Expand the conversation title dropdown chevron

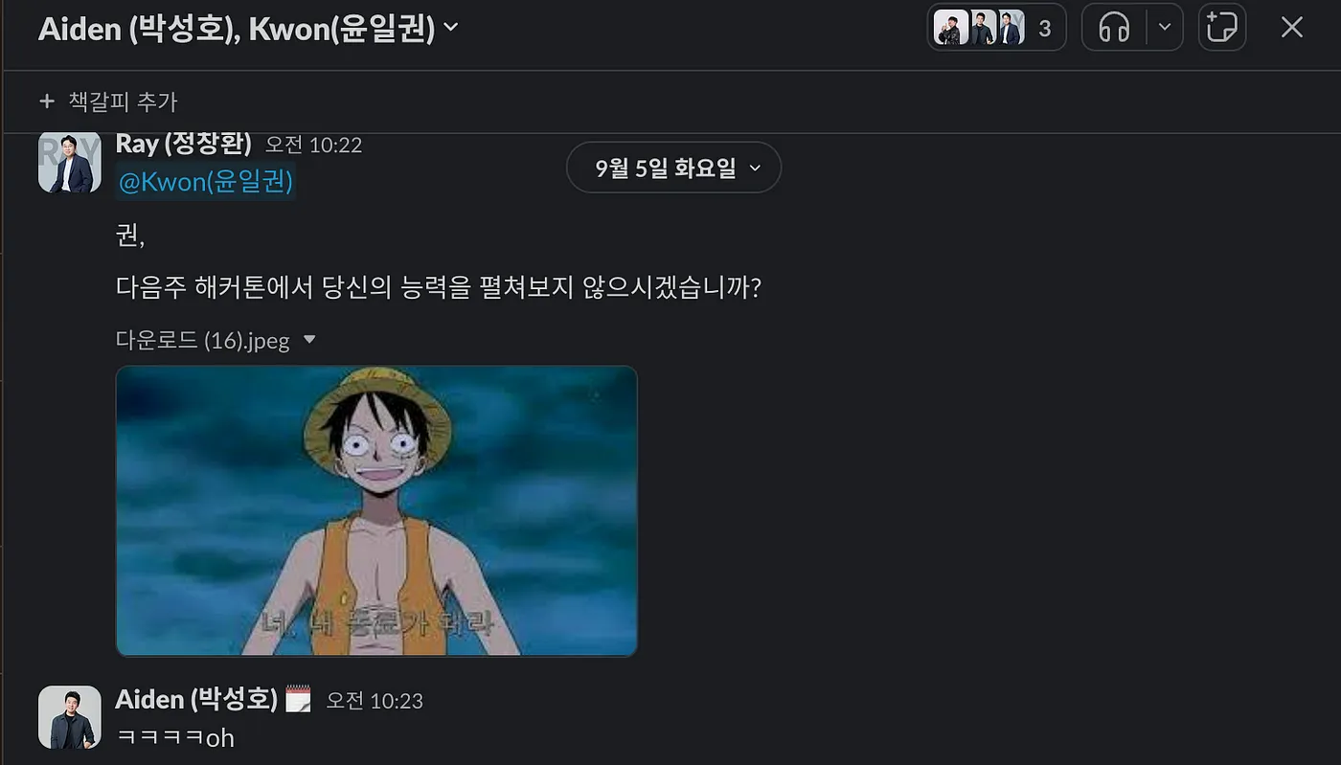pyautogui.click(x=451, y=28)
